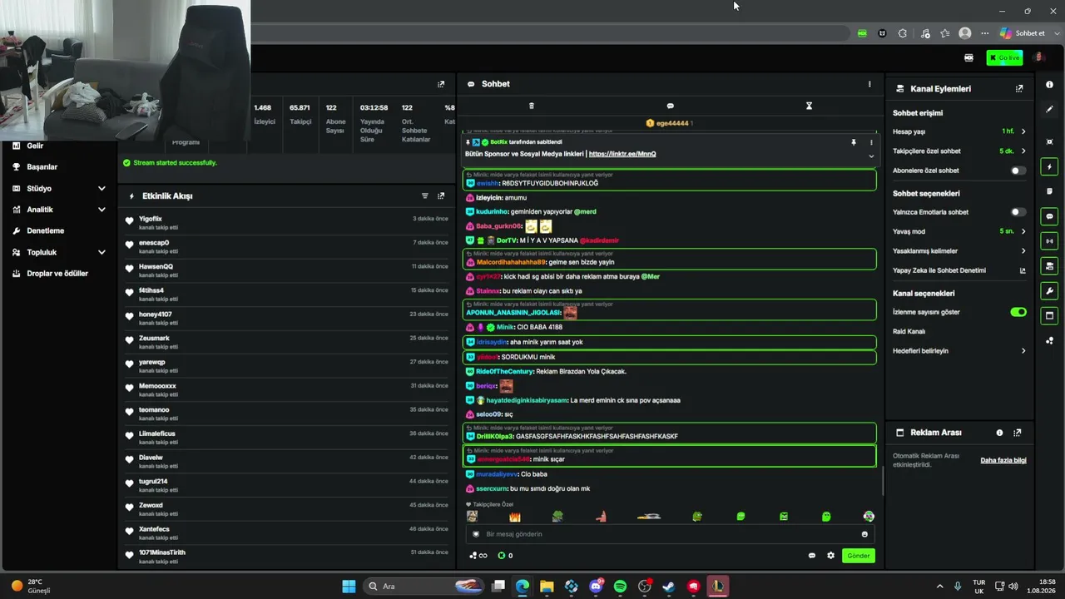This screenshot has width=1065, height=599.
Task: Open the Sohbet panel three-dot menu
Action: [869, 84]
